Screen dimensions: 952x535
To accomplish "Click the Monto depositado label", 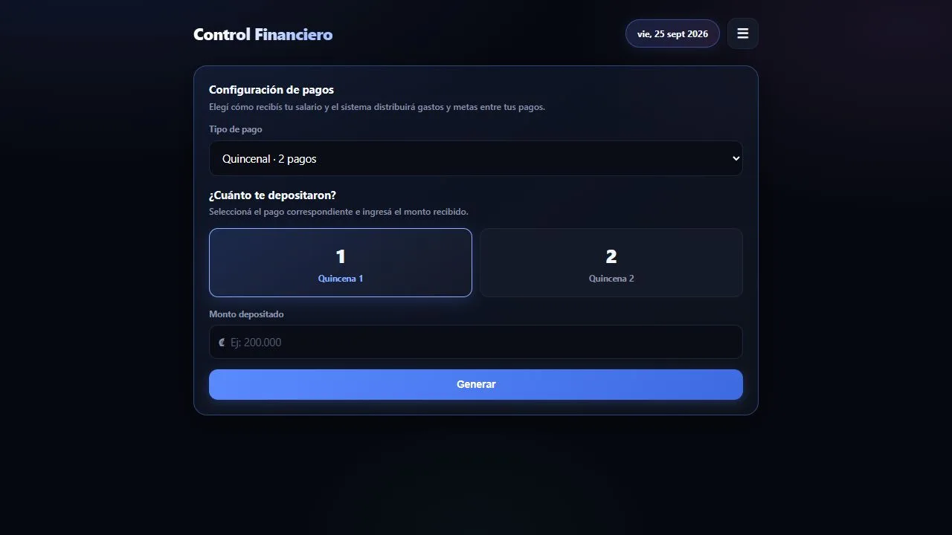I will point(246,314).
